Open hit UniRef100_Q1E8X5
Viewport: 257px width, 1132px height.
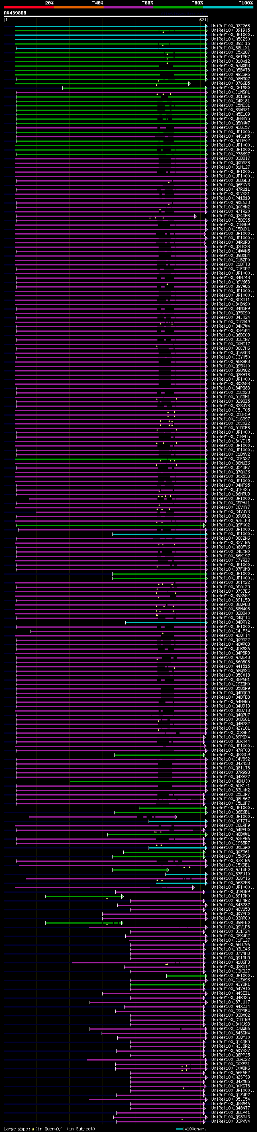click(x=230, y=490)
